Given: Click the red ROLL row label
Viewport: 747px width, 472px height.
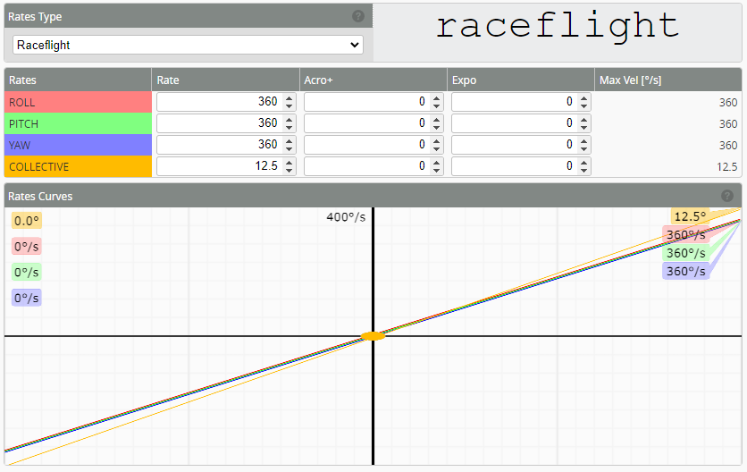Looking at the screenshot, I should (78, 102).
